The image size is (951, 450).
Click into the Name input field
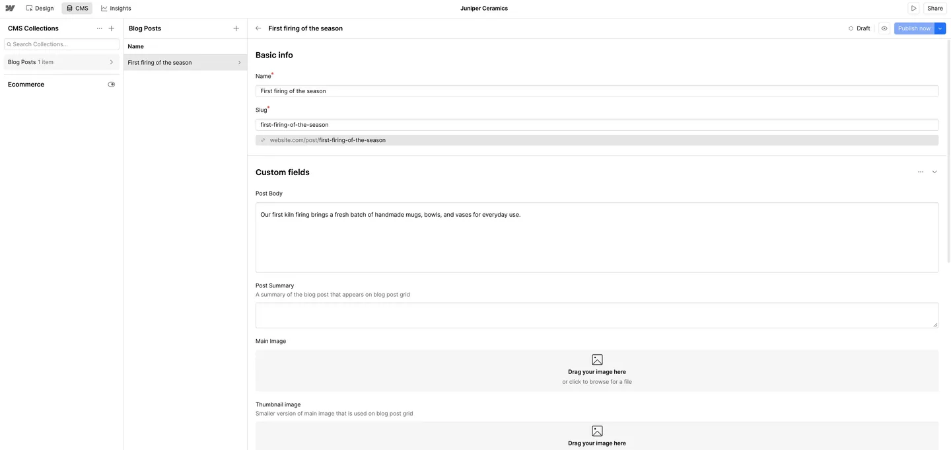click(x=596, y=91)
